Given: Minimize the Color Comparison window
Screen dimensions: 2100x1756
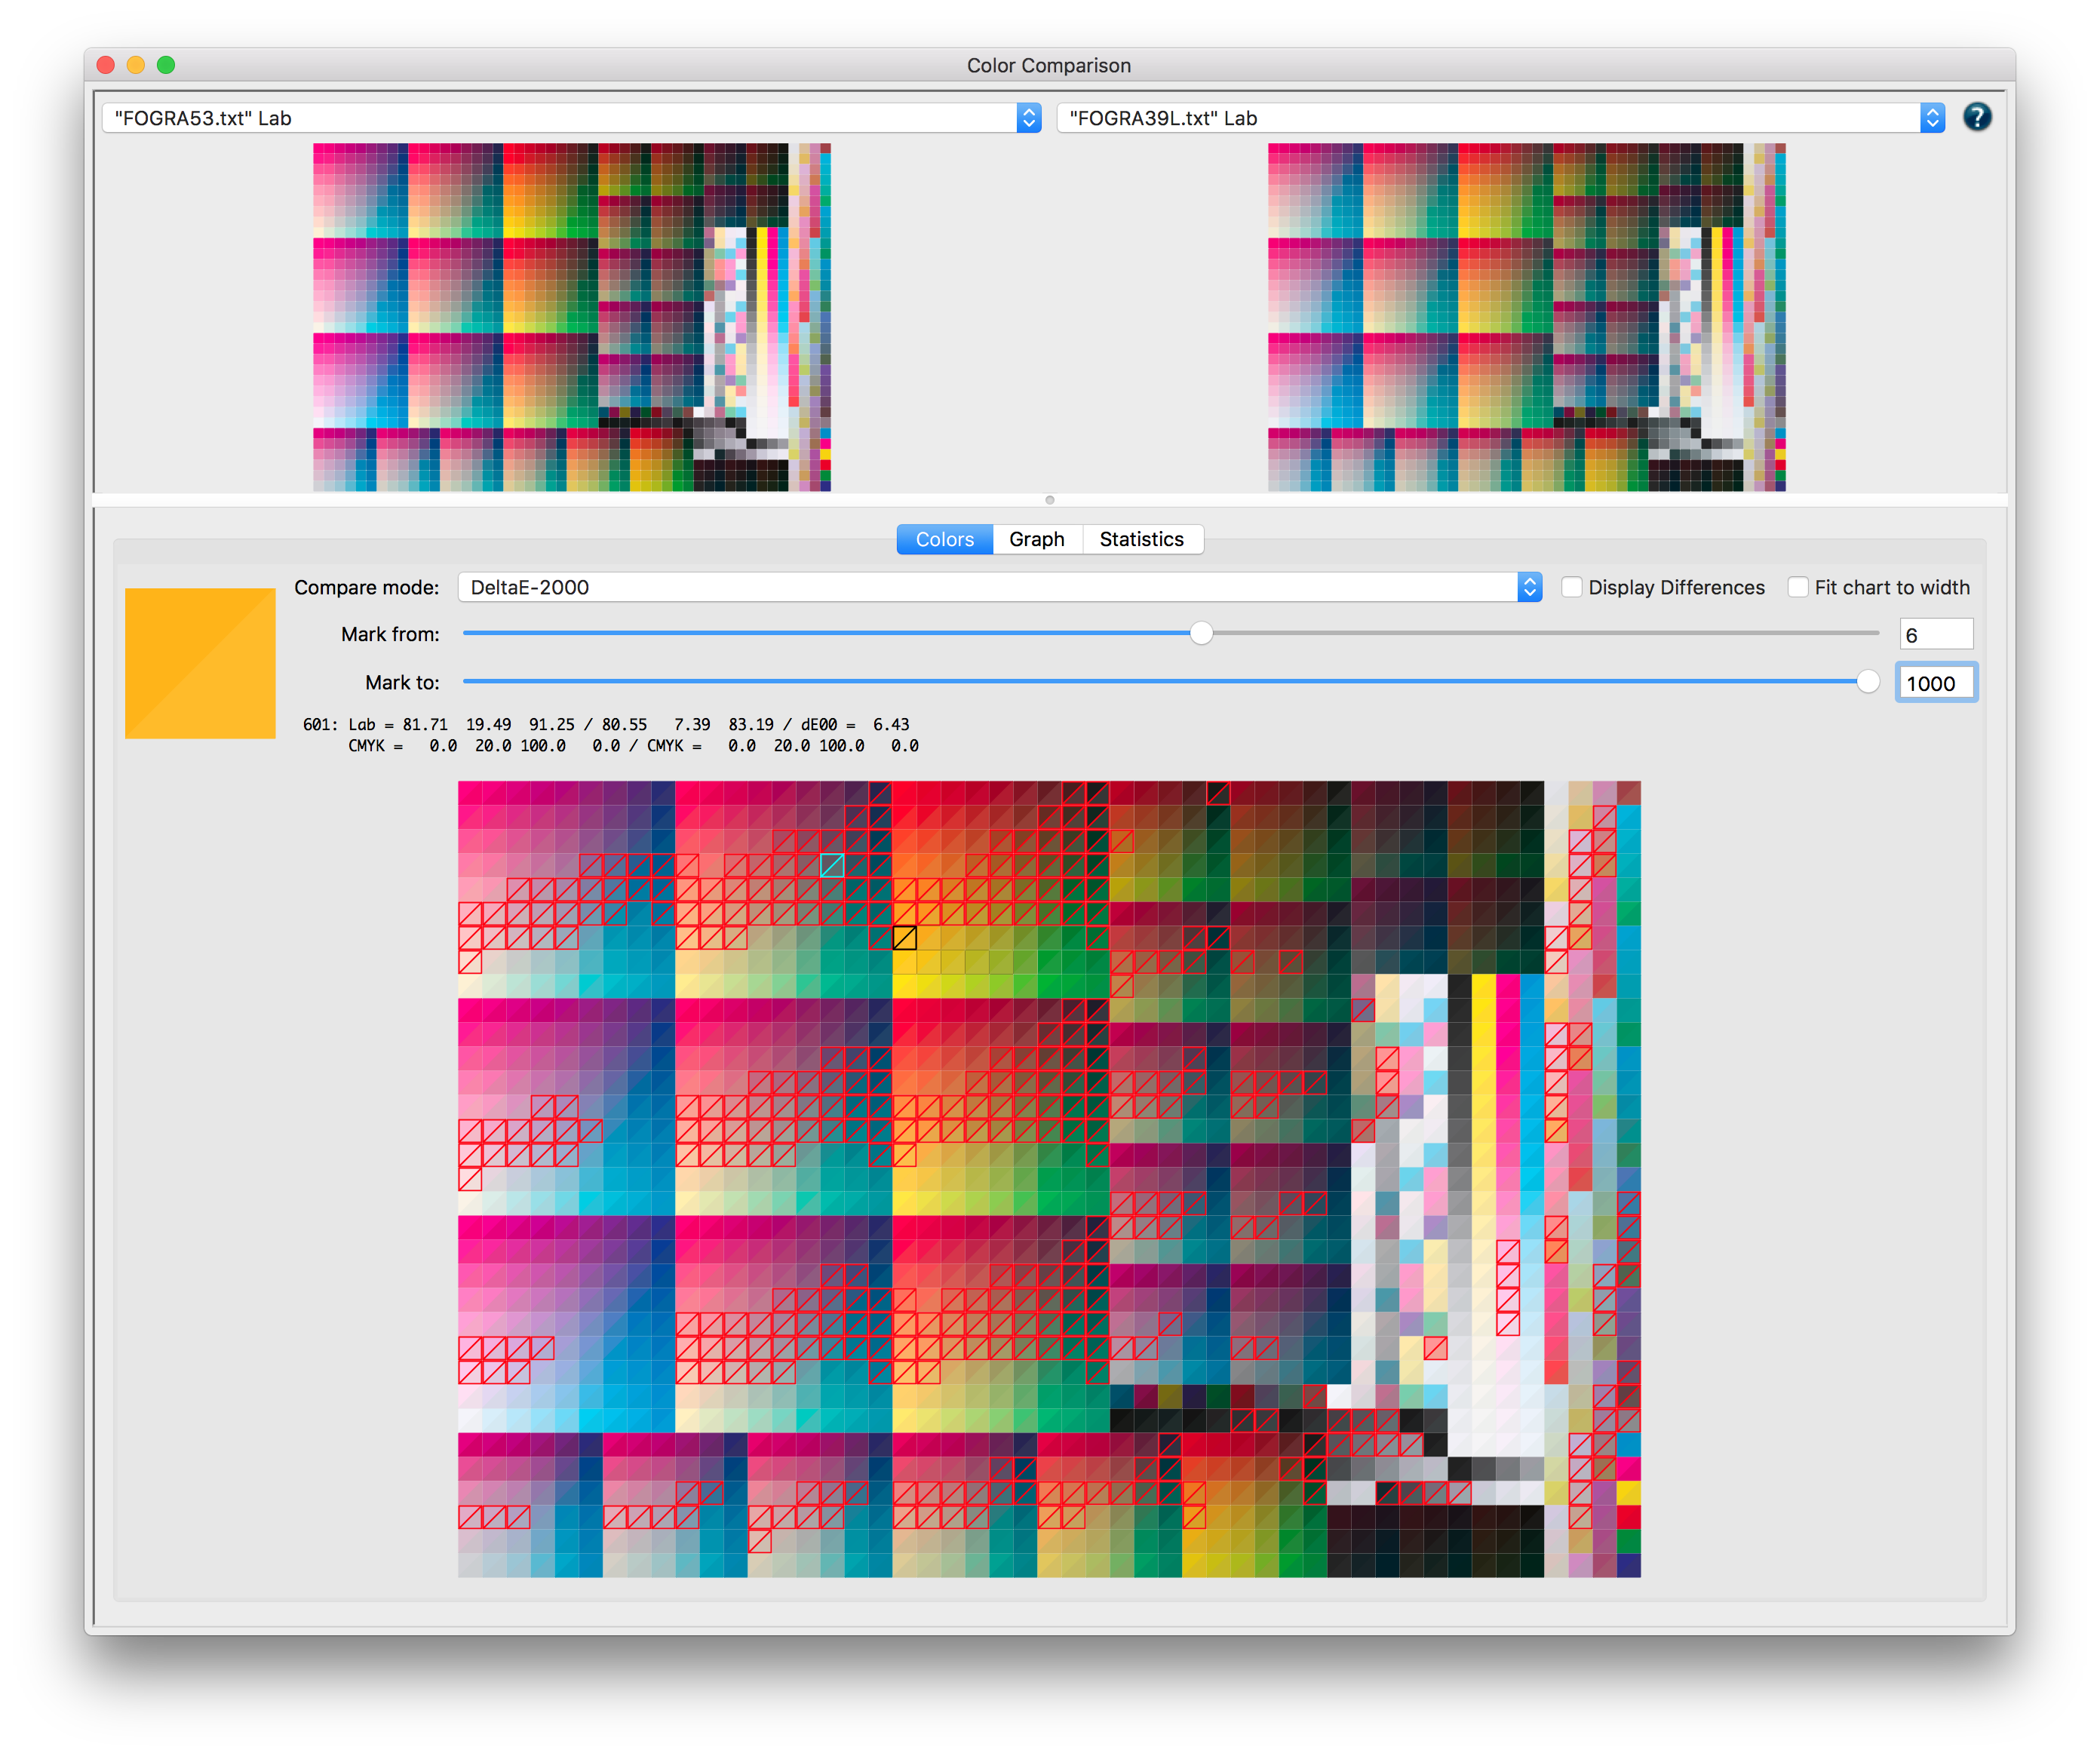Looking at the screenshot, I should click(x=136, y=65).
